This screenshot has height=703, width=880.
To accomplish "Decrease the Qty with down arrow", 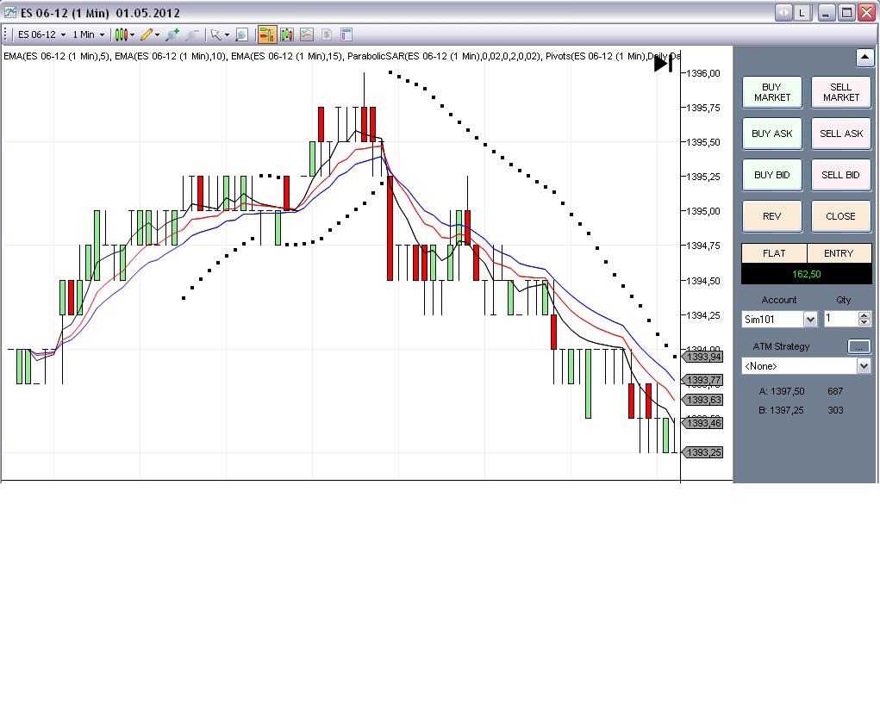I will [x=864, y=322].
